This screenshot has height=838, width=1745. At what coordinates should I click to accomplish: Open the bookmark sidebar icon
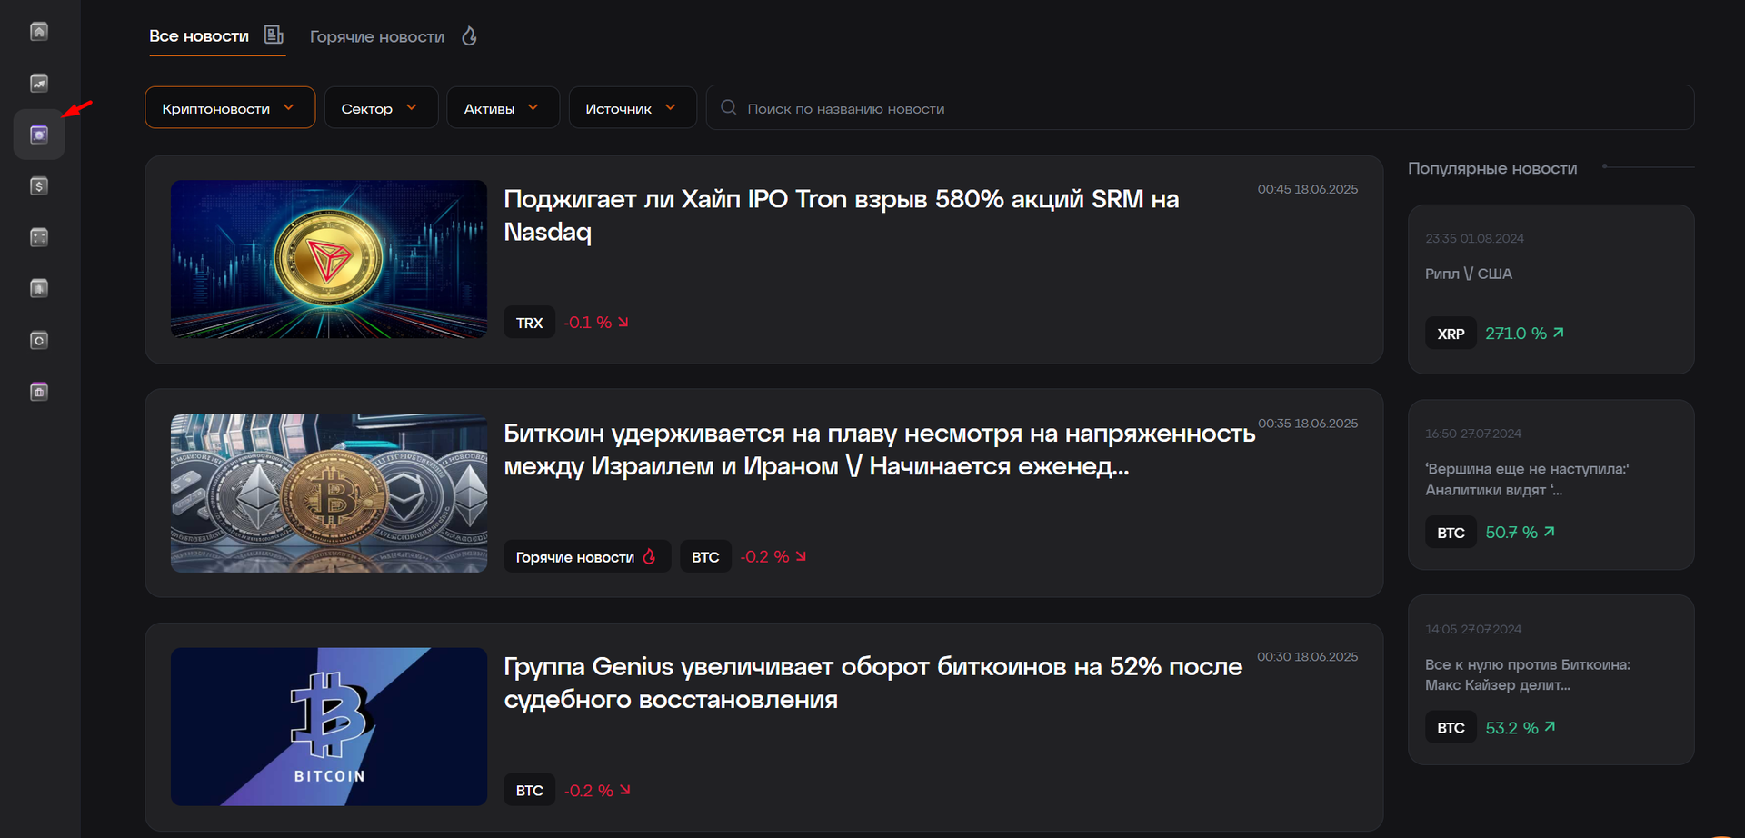coord(39,289)
